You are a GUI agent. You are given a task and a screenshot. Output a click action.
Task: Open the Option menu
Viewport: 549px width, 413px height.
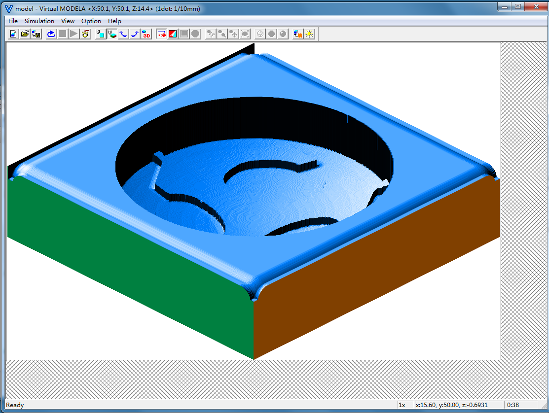pyautogui.click(x=91, y=21)
